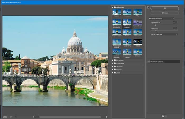The image size is (185, 119).
Task: Click the Резкость value field
Action: click(175, 28)
